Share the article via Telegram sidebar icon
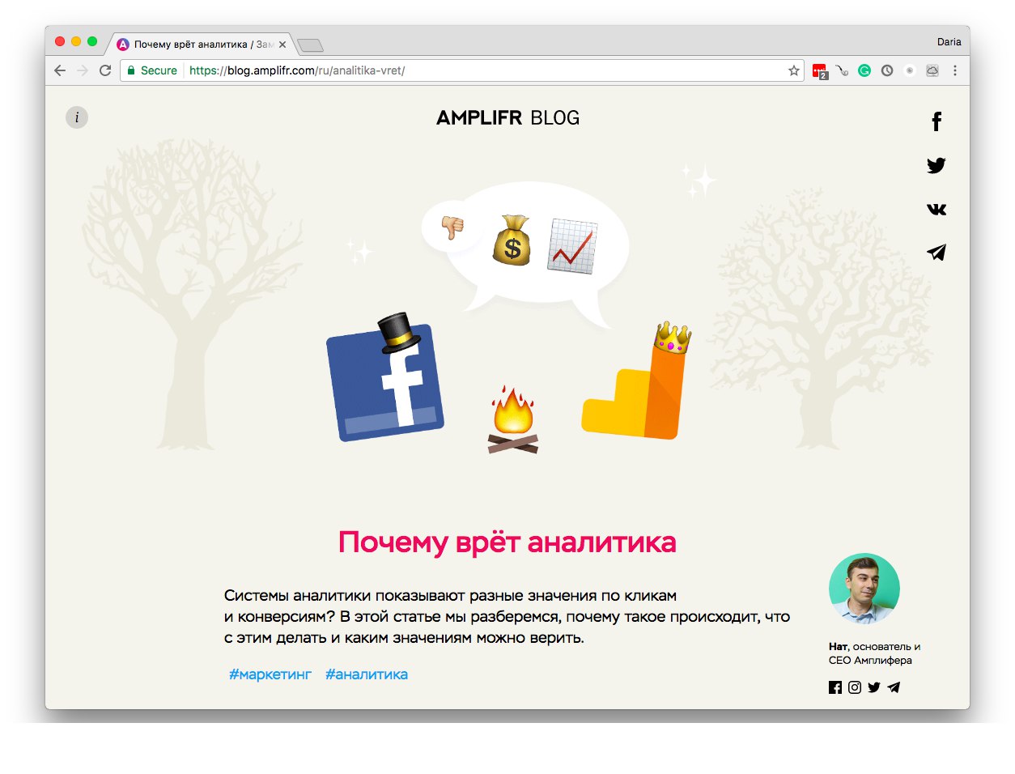The image size is (1015, 774). coord(936,253)
